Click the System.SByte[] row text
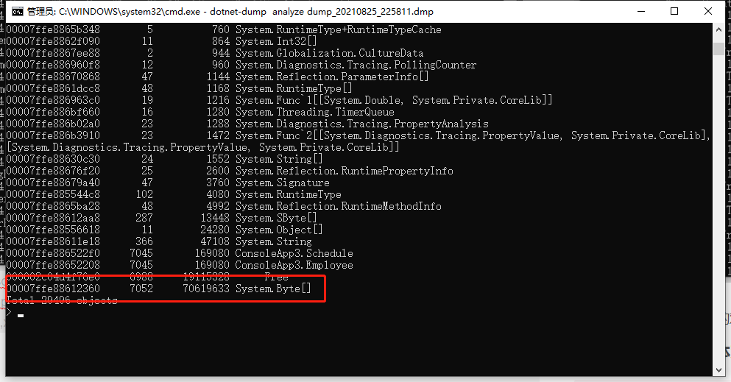 pos(276,218)
